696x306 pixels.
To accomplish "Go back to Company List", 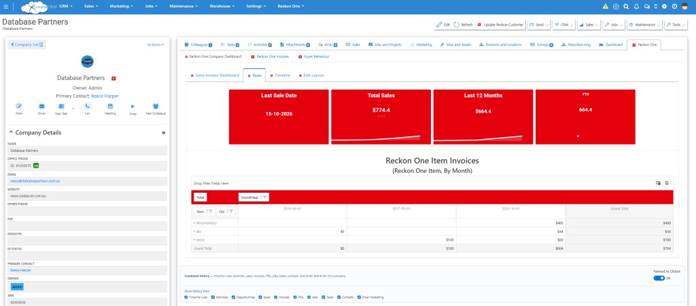I will 27,45.
